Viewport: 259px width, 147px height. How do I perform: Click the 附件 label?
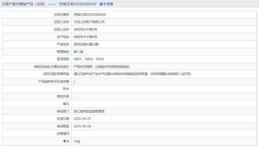66,89
